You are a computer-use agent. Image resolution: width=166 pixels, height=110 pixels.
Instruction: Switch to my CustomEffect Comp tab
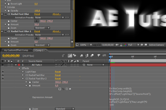tap(16, 50)
